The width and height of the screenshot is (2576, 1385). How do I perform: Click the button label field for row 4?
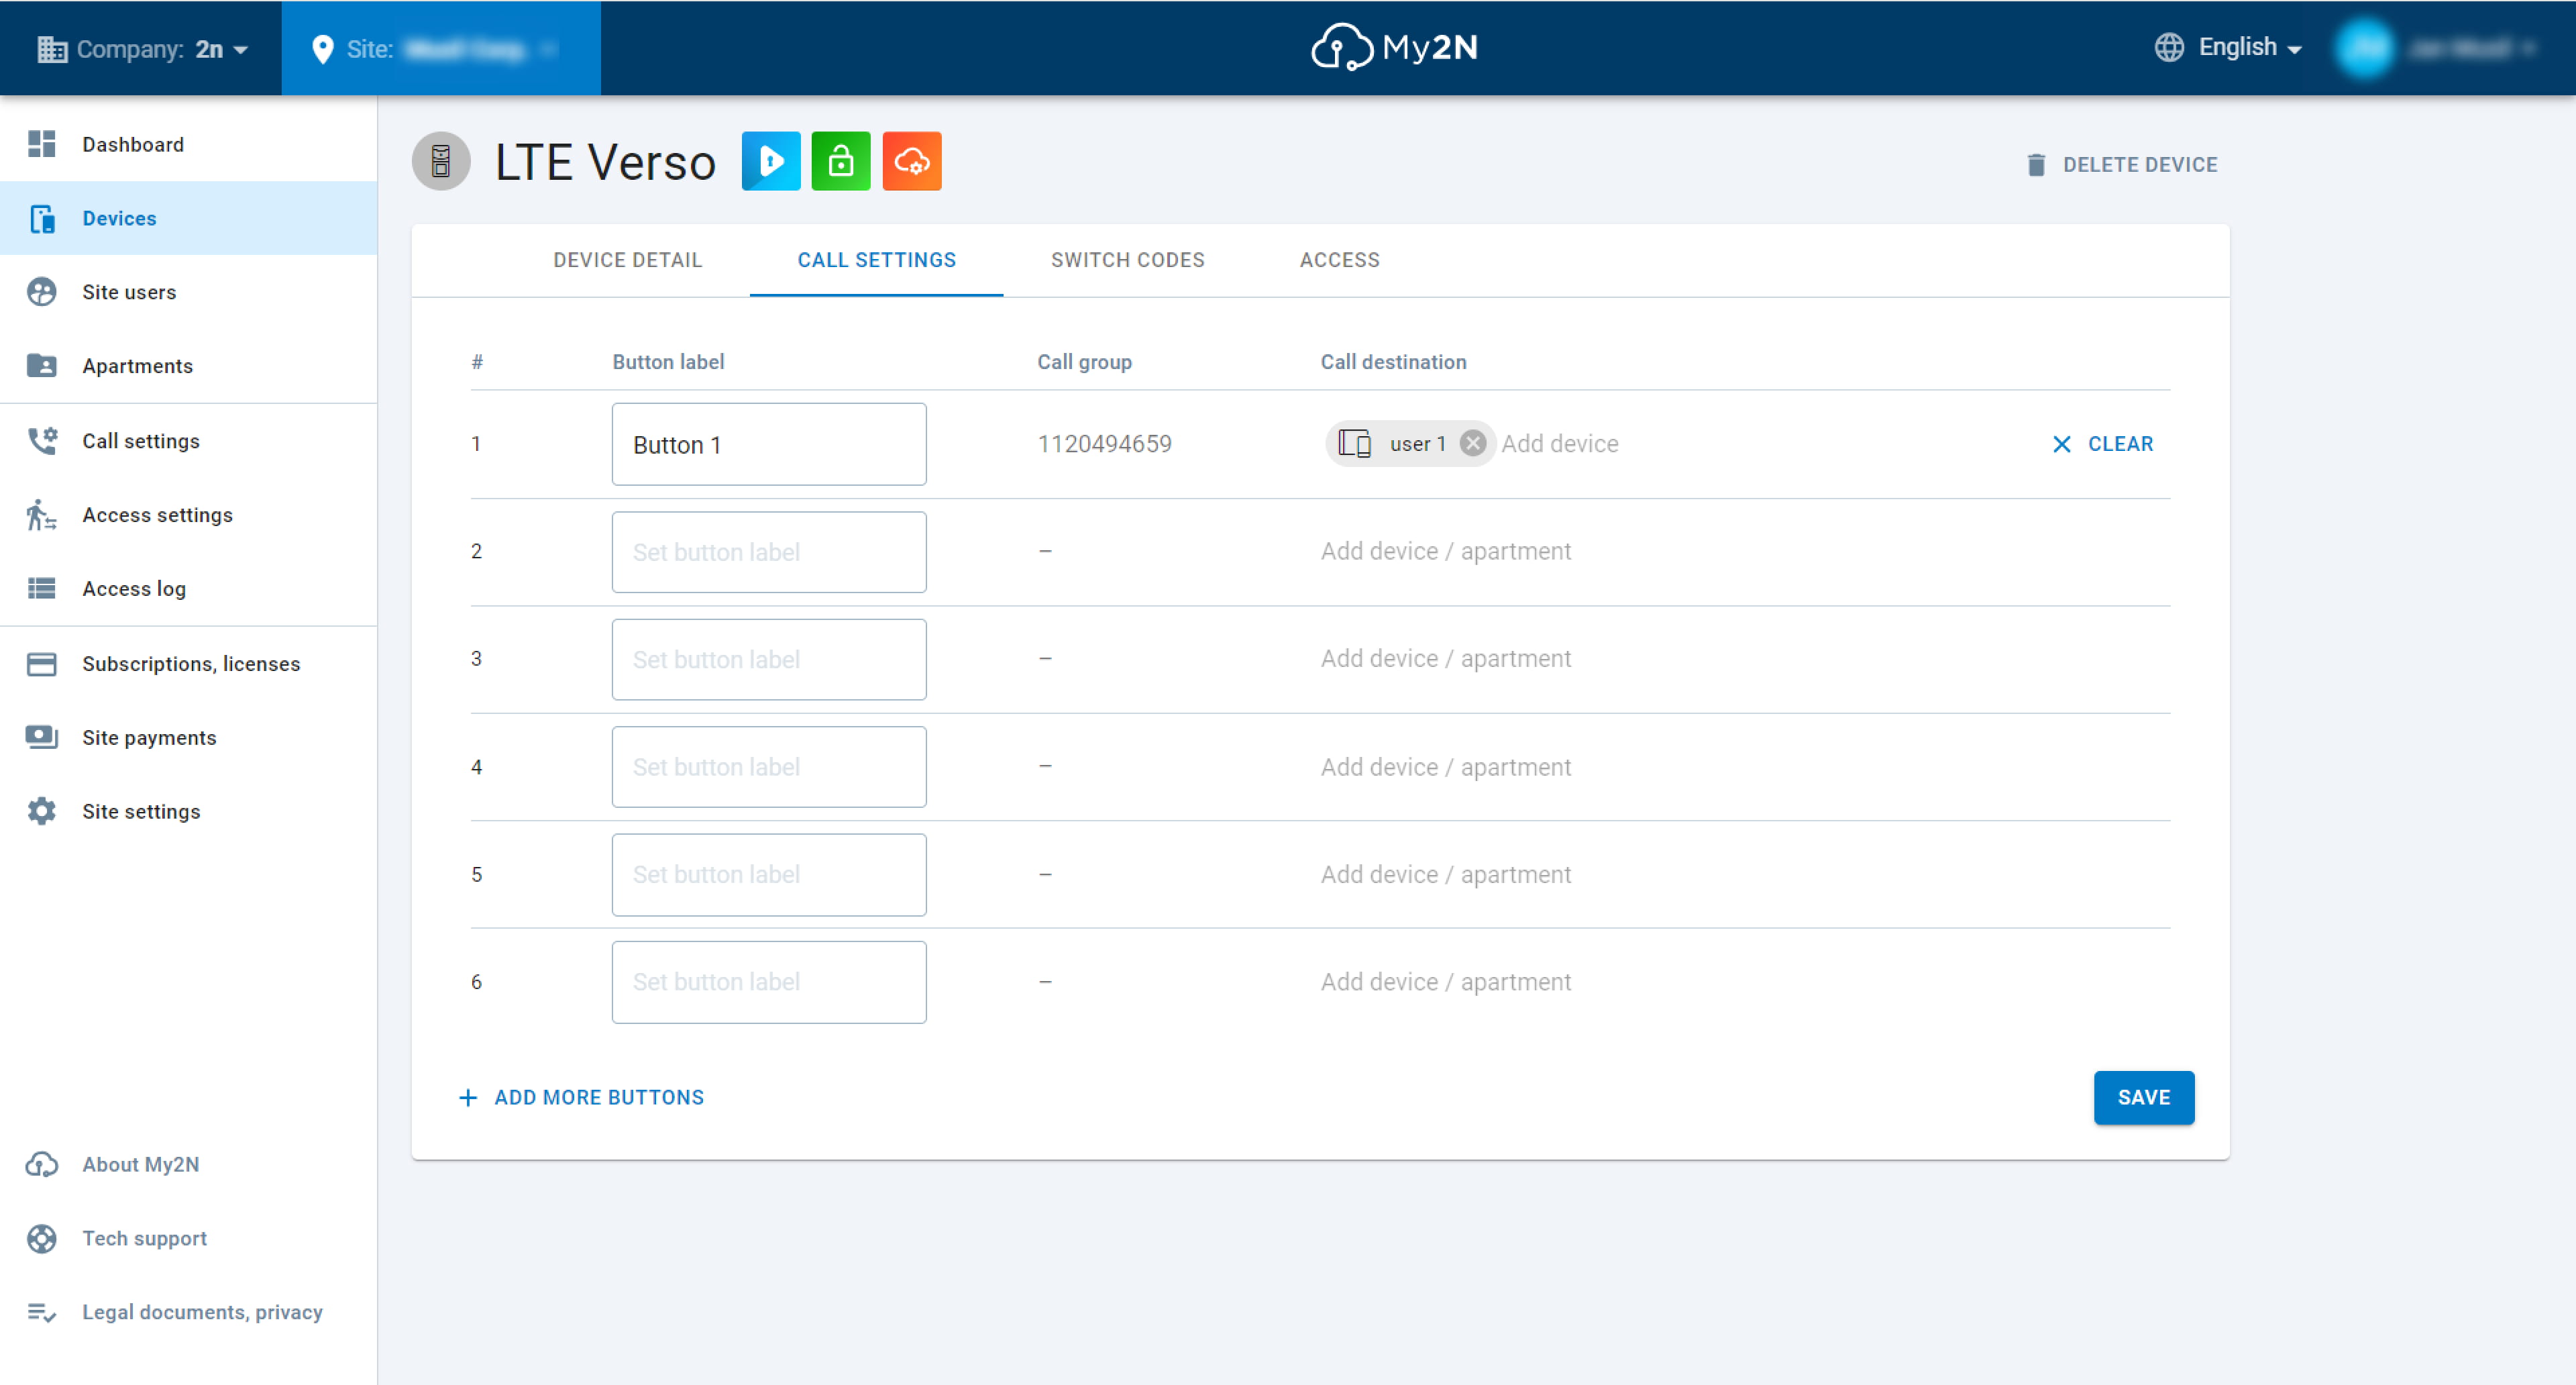pos(769,767)
